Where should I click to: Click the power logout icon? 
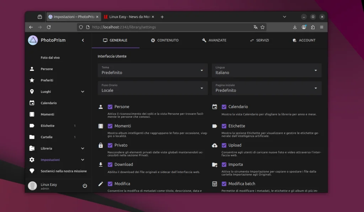click(85, 186)
